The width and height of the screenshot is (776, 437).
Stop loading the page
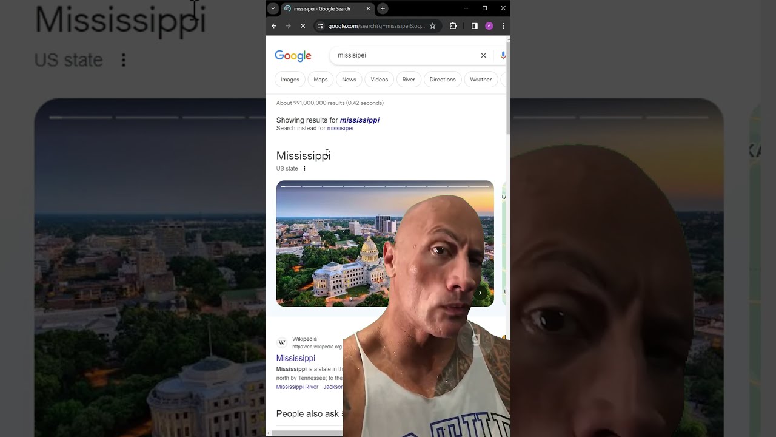(303, 26)
